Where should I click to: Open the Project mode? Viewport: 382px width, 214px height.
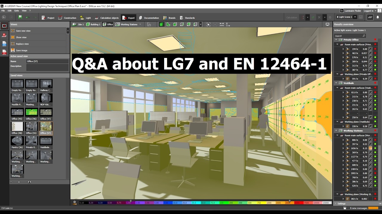48,18
